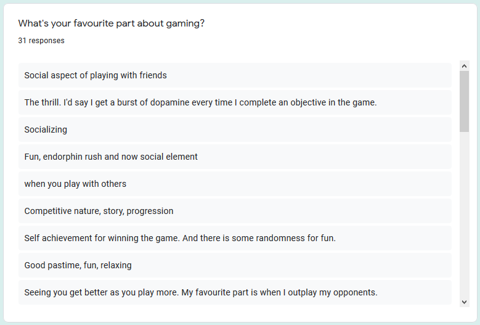
Task: Select the "Fun, endorphin rush" response
Action: point(111,157)
